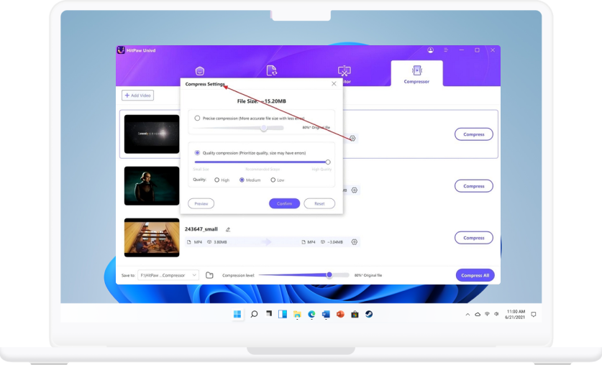Click the File Size ~15.20MB text
This screenshot has width=602, height=365.
[262, 101]
